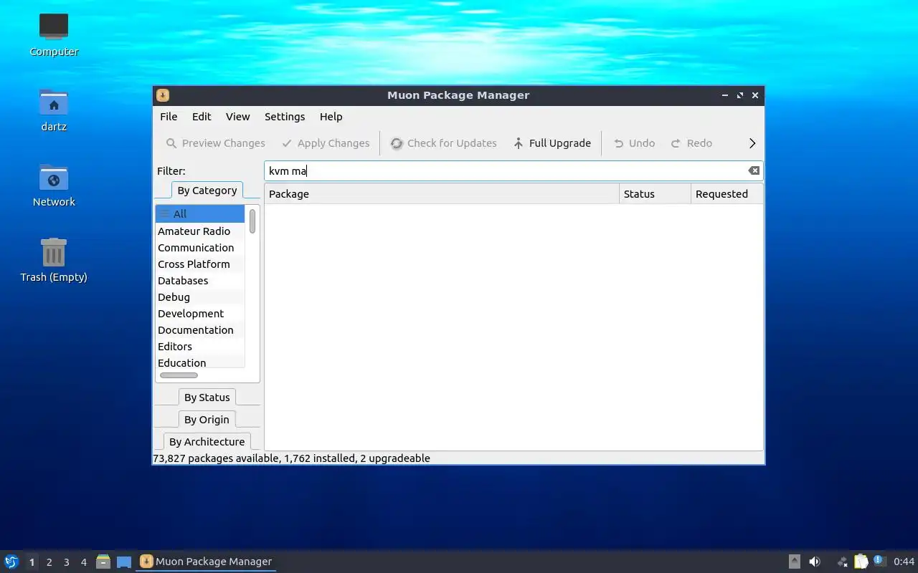Switch to workspace 3
The image size is (918, 573).
67,562
